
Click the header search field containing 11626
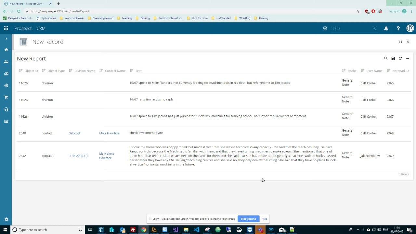351,29
